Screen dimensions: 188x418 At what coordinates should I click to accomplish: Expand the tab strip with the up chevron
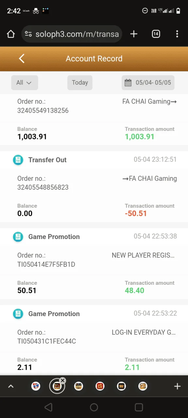11,387
